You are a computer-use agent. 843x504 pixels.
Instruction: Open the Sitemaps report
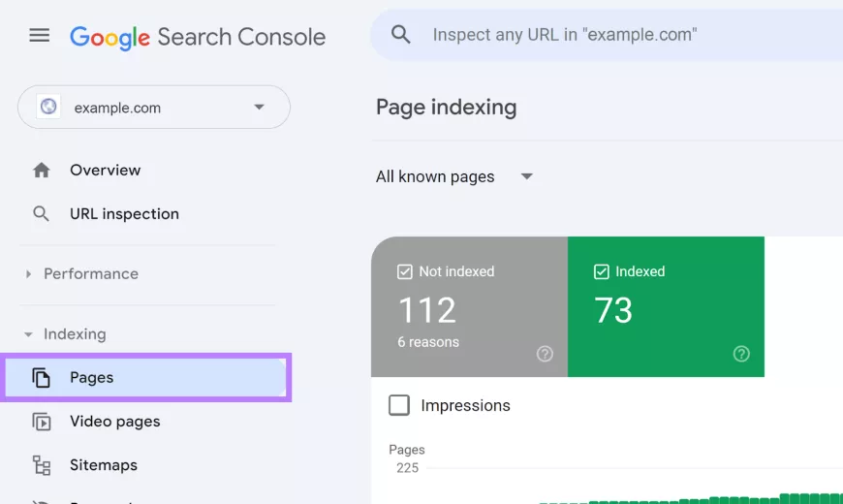(104, 465)
